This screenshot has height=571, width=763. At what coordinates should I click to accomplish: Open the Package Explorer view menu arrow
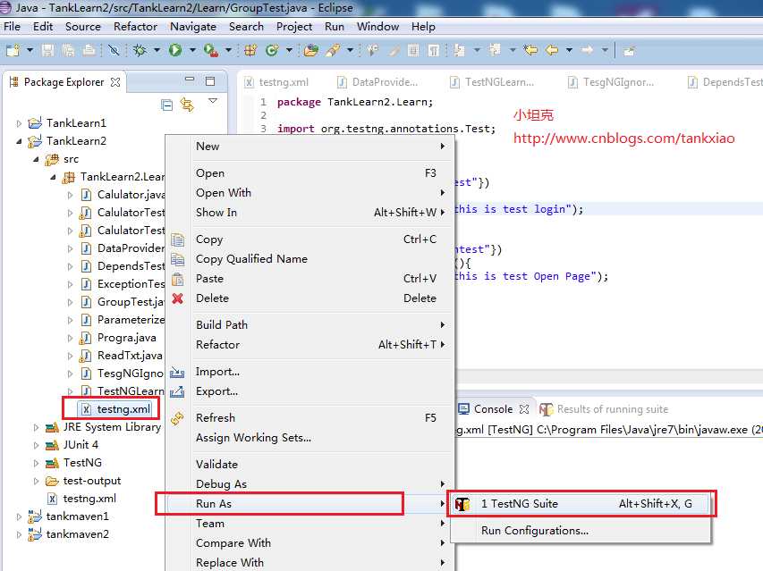pyautogui.click(x=213, y=101)
